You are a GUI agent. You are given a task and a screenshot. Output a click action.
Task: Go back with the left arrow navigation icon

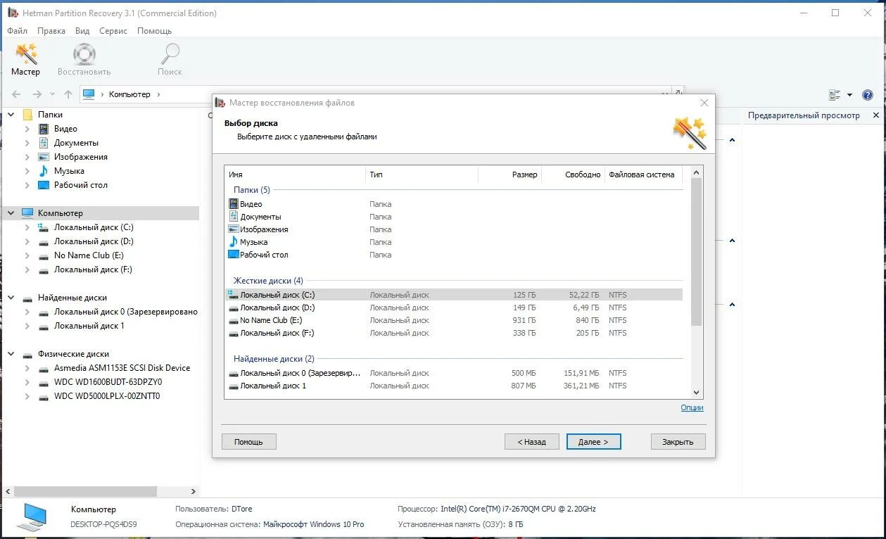[16, 94]
